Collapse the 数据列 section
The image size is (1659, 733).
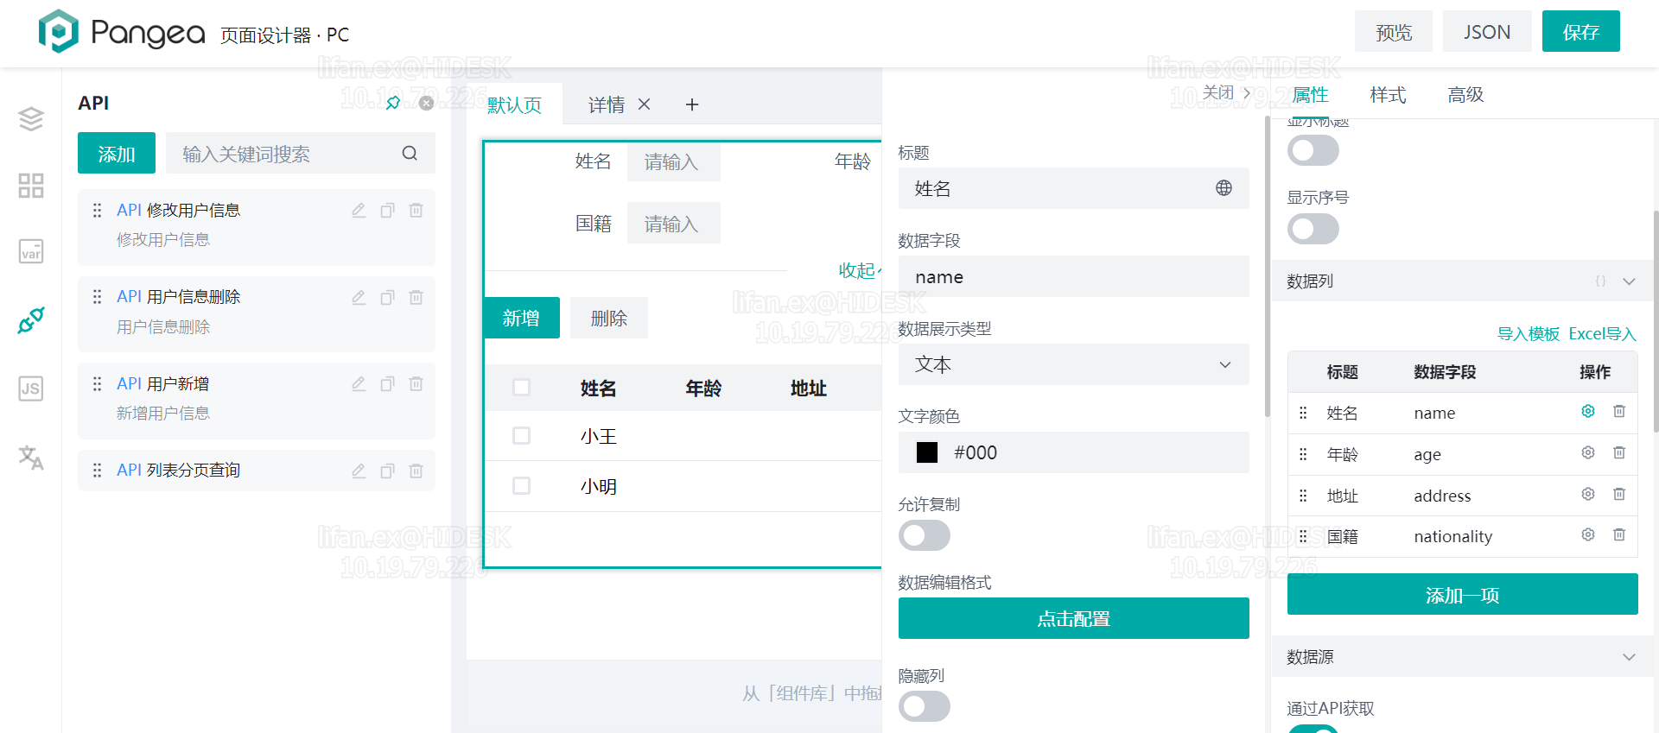coord(1629,281)
